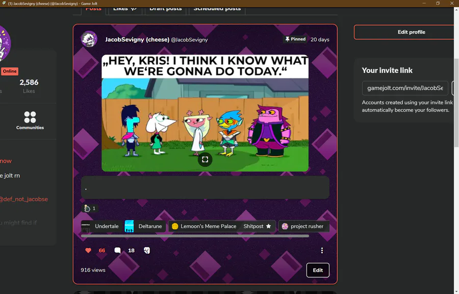Open comments via the speech bubble icon
The image size is (459, 294).
coord(117,251)
